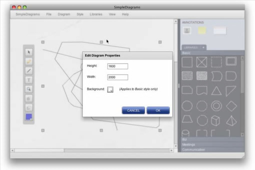
Task: Click the canvas horizontal scrollbar left arrow
Action: click(12, 150)
